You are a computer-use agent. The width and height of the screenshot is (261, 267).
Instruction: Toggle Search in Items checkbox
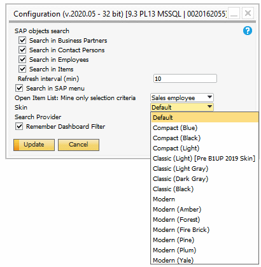pyautogui.click(x=22, y=69)
